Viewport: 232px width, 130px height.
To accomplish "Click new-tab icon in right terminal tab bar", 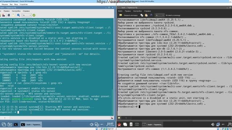I will click(119, 118).
